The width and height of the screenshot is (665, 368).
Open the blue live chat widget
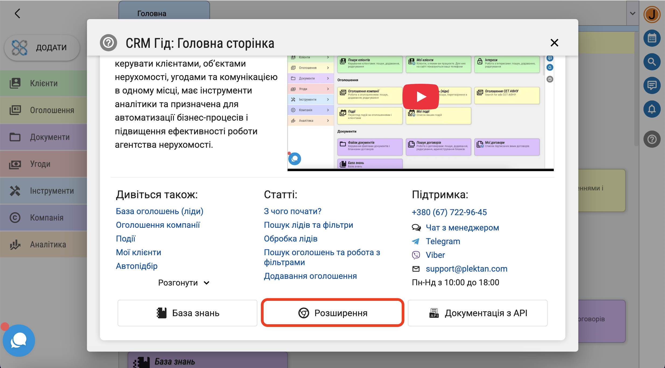point(19,340)
